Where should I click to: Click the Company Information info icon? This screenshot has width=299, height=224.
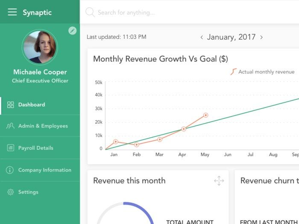(10, 170)
